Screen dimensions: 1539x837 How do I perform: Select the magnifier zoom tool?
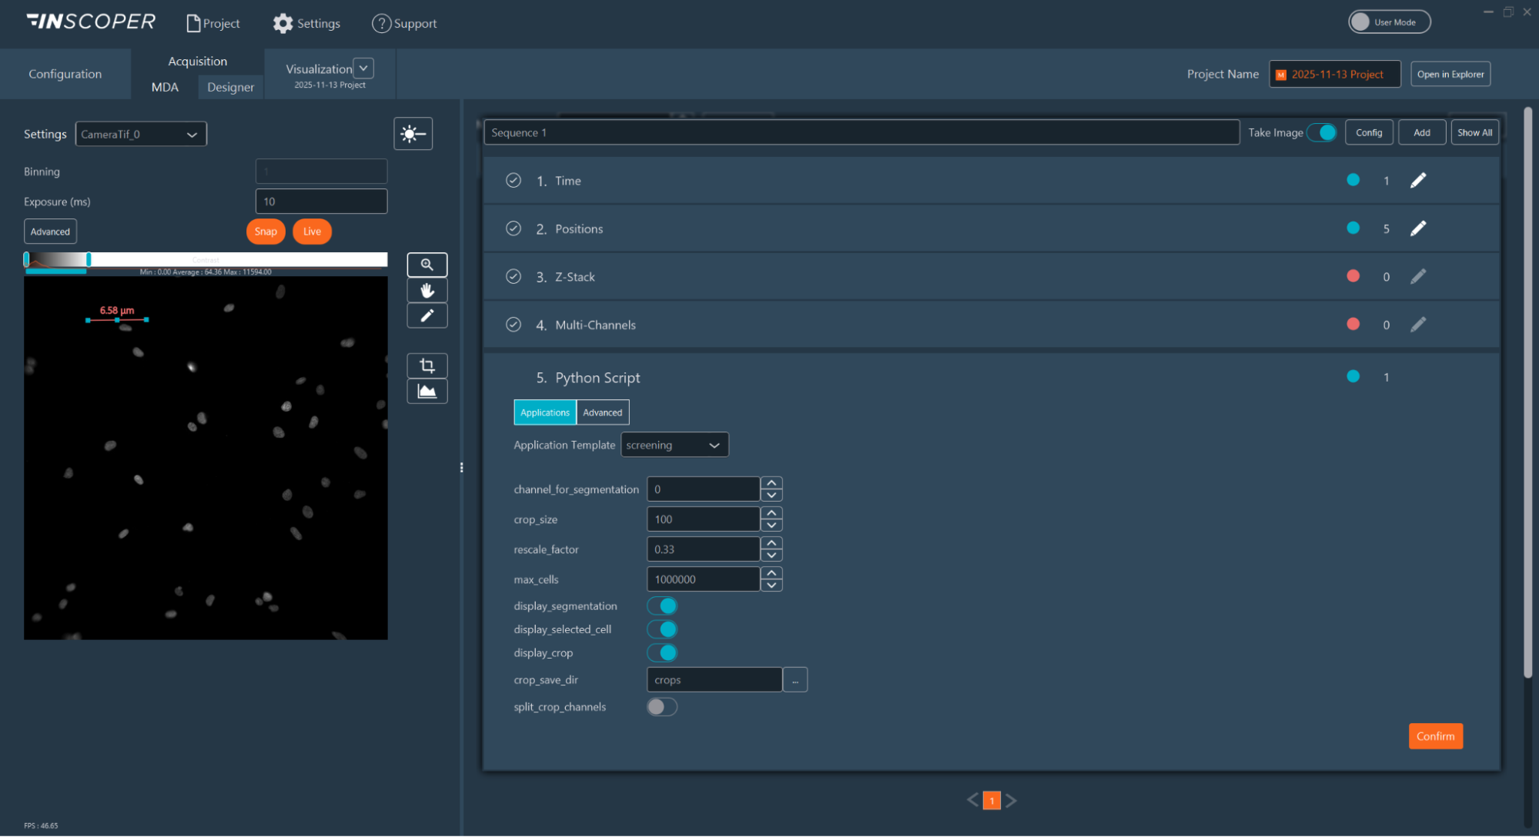[427, 265]
